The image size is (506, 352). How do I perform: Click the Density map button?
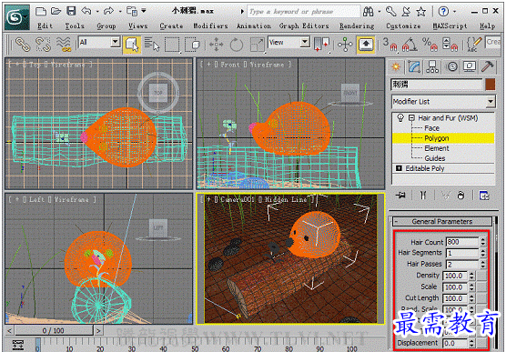click(481, 276)
